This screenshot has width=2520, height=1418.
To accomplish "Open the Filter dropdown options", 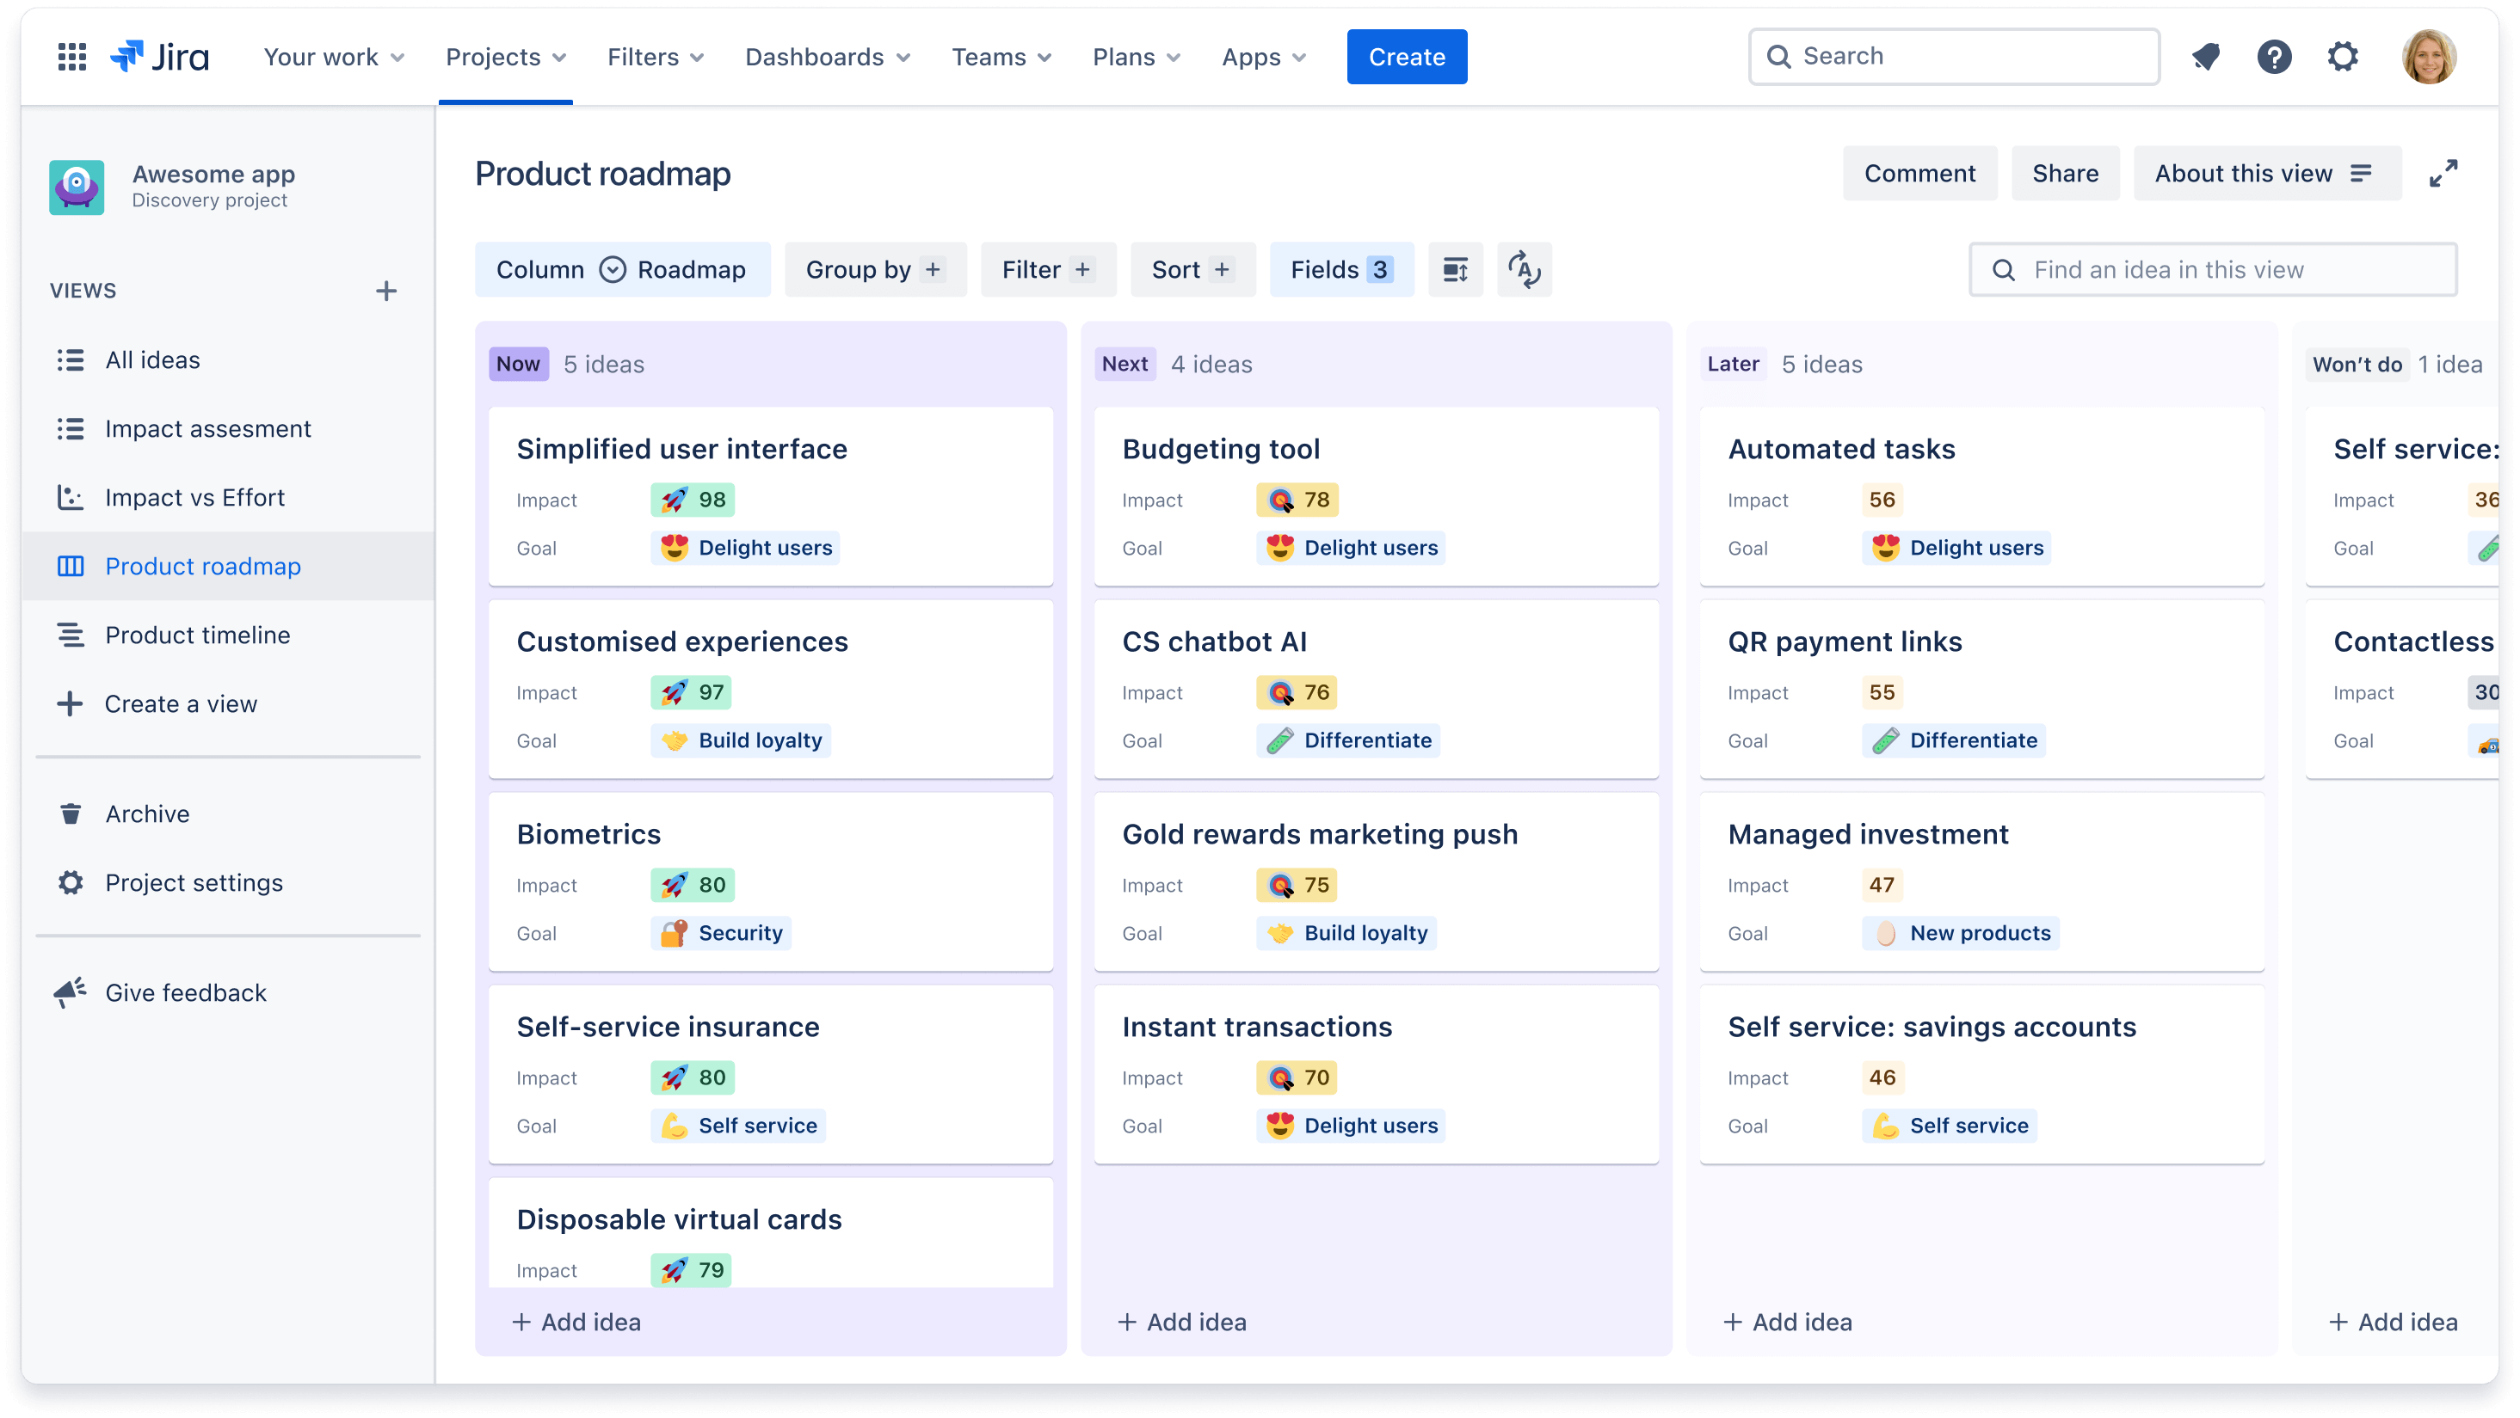I will click(x=1047, y=270).
